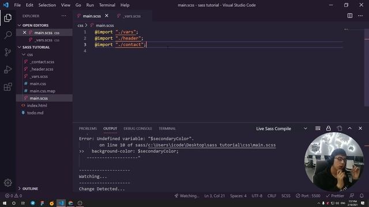
Task: Open the Edit menu
Action: (29, 5)
